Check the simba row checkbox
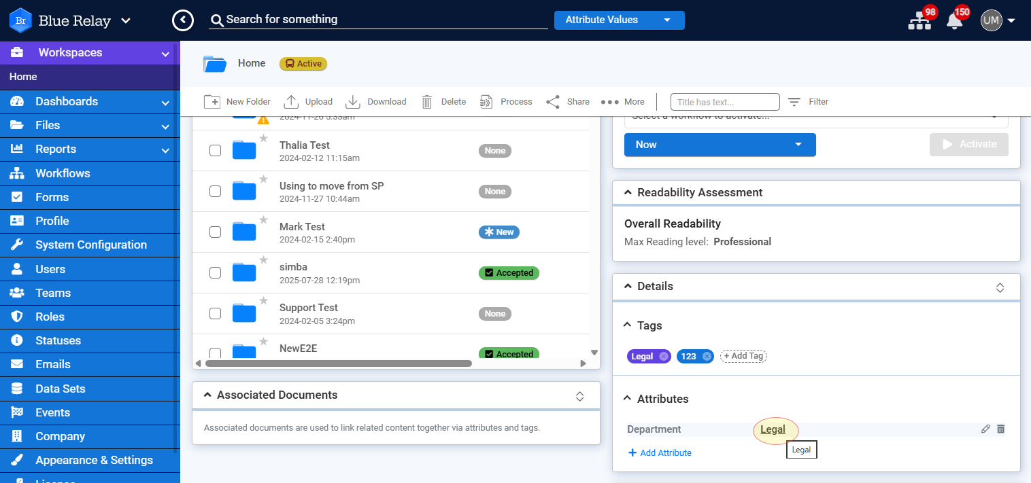This screenshot has height=483, width=1031. click(215, 273)
